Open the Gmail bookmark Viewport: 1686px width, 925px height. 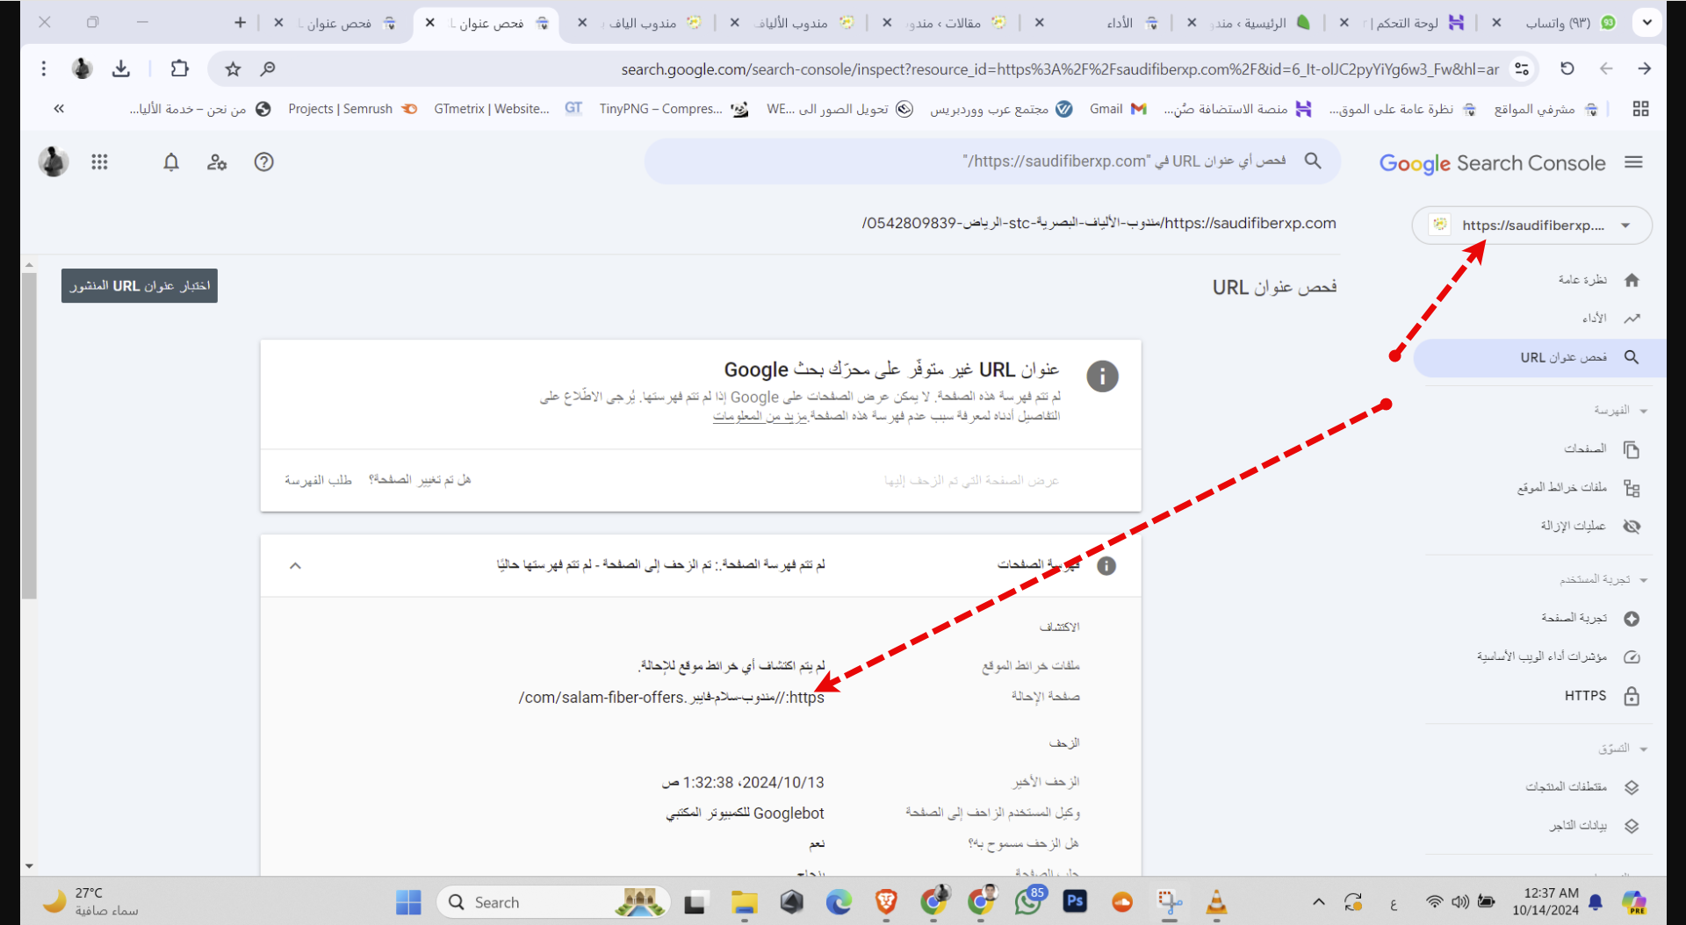point(1117,109)
